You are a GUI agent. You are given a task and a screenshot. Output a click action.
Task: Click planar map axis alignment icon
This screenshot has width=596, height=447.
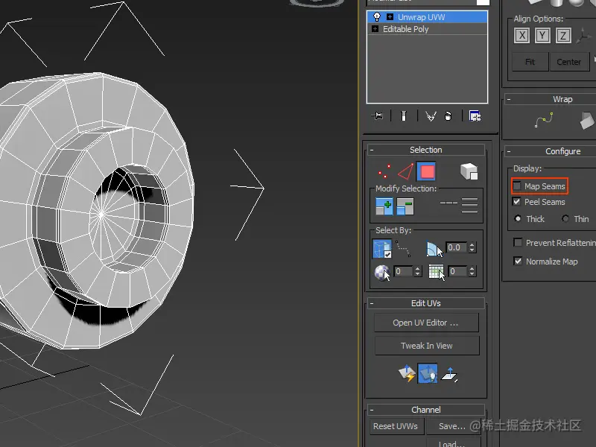449,374
